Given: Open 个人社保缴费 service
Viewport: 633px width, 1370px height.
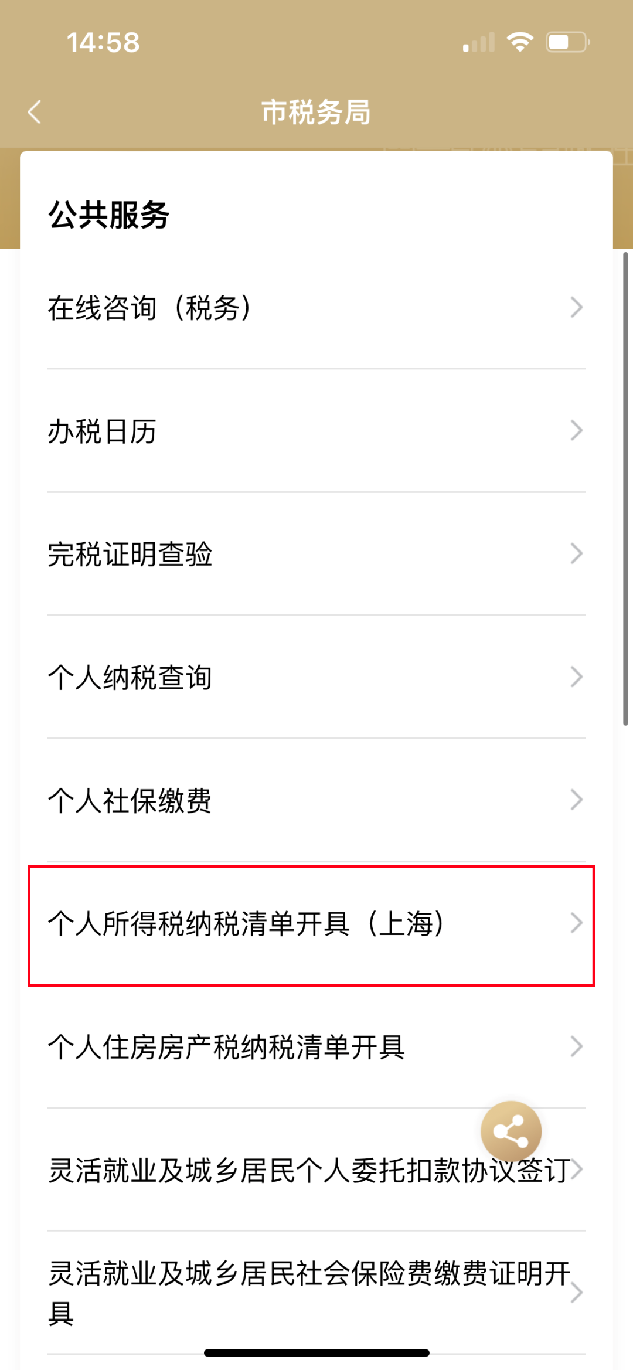Looking at the screenshot, I should click(316, 801).
